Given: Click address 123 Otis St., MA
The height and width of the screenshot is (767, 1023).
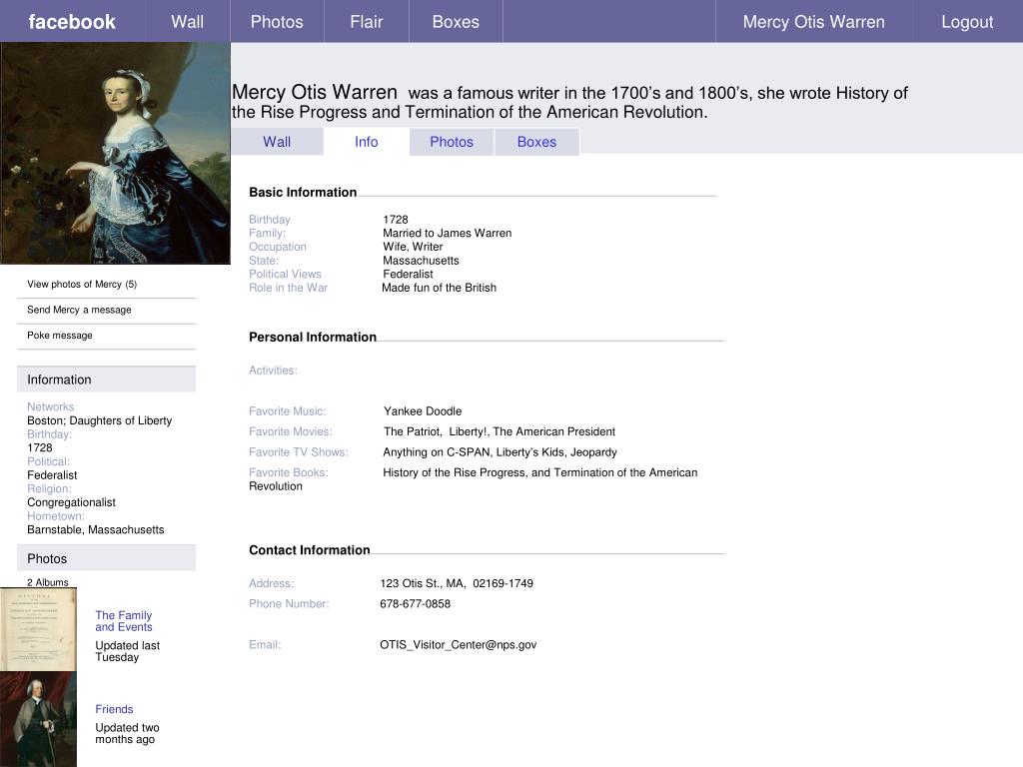Looking at the screenshot, I should [456, 583].
